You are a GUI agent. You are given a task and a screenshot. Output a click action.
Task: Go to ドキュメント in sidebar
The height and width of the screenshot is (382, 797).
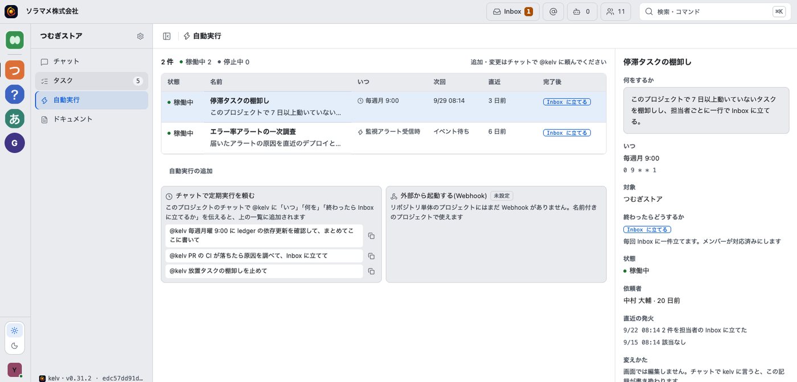[92, 119]
